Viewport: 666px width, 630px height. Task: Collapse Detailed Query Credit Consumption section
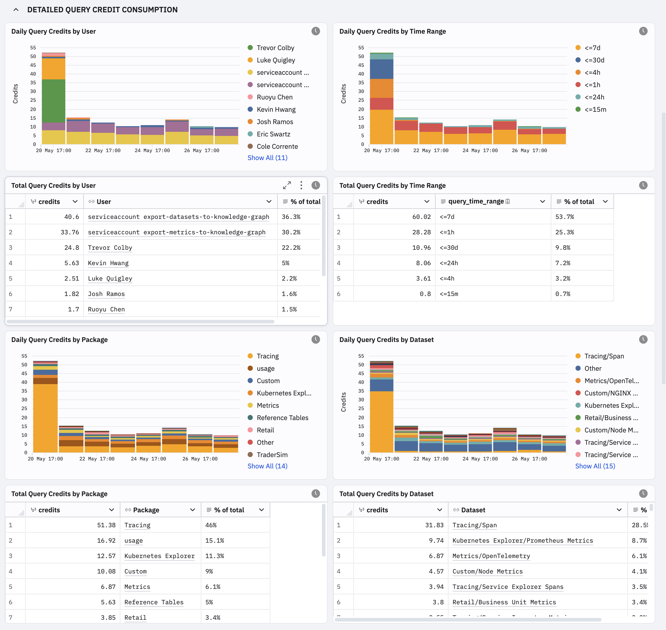click(x=16, y=10)
